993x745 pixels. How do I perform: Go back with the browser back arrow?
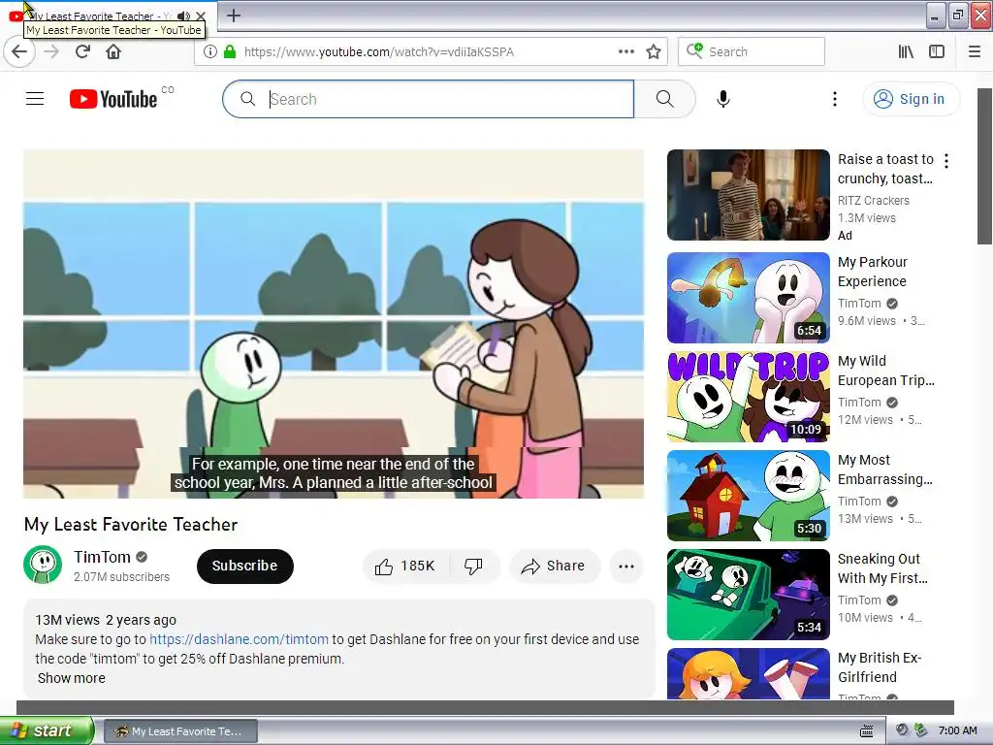click(x=19, y=51)
